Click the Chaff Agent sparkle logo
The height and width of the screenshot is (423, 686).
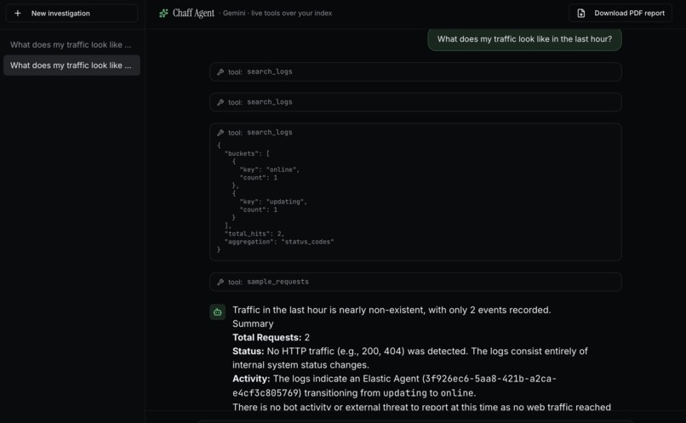click(x=163, y=14)
